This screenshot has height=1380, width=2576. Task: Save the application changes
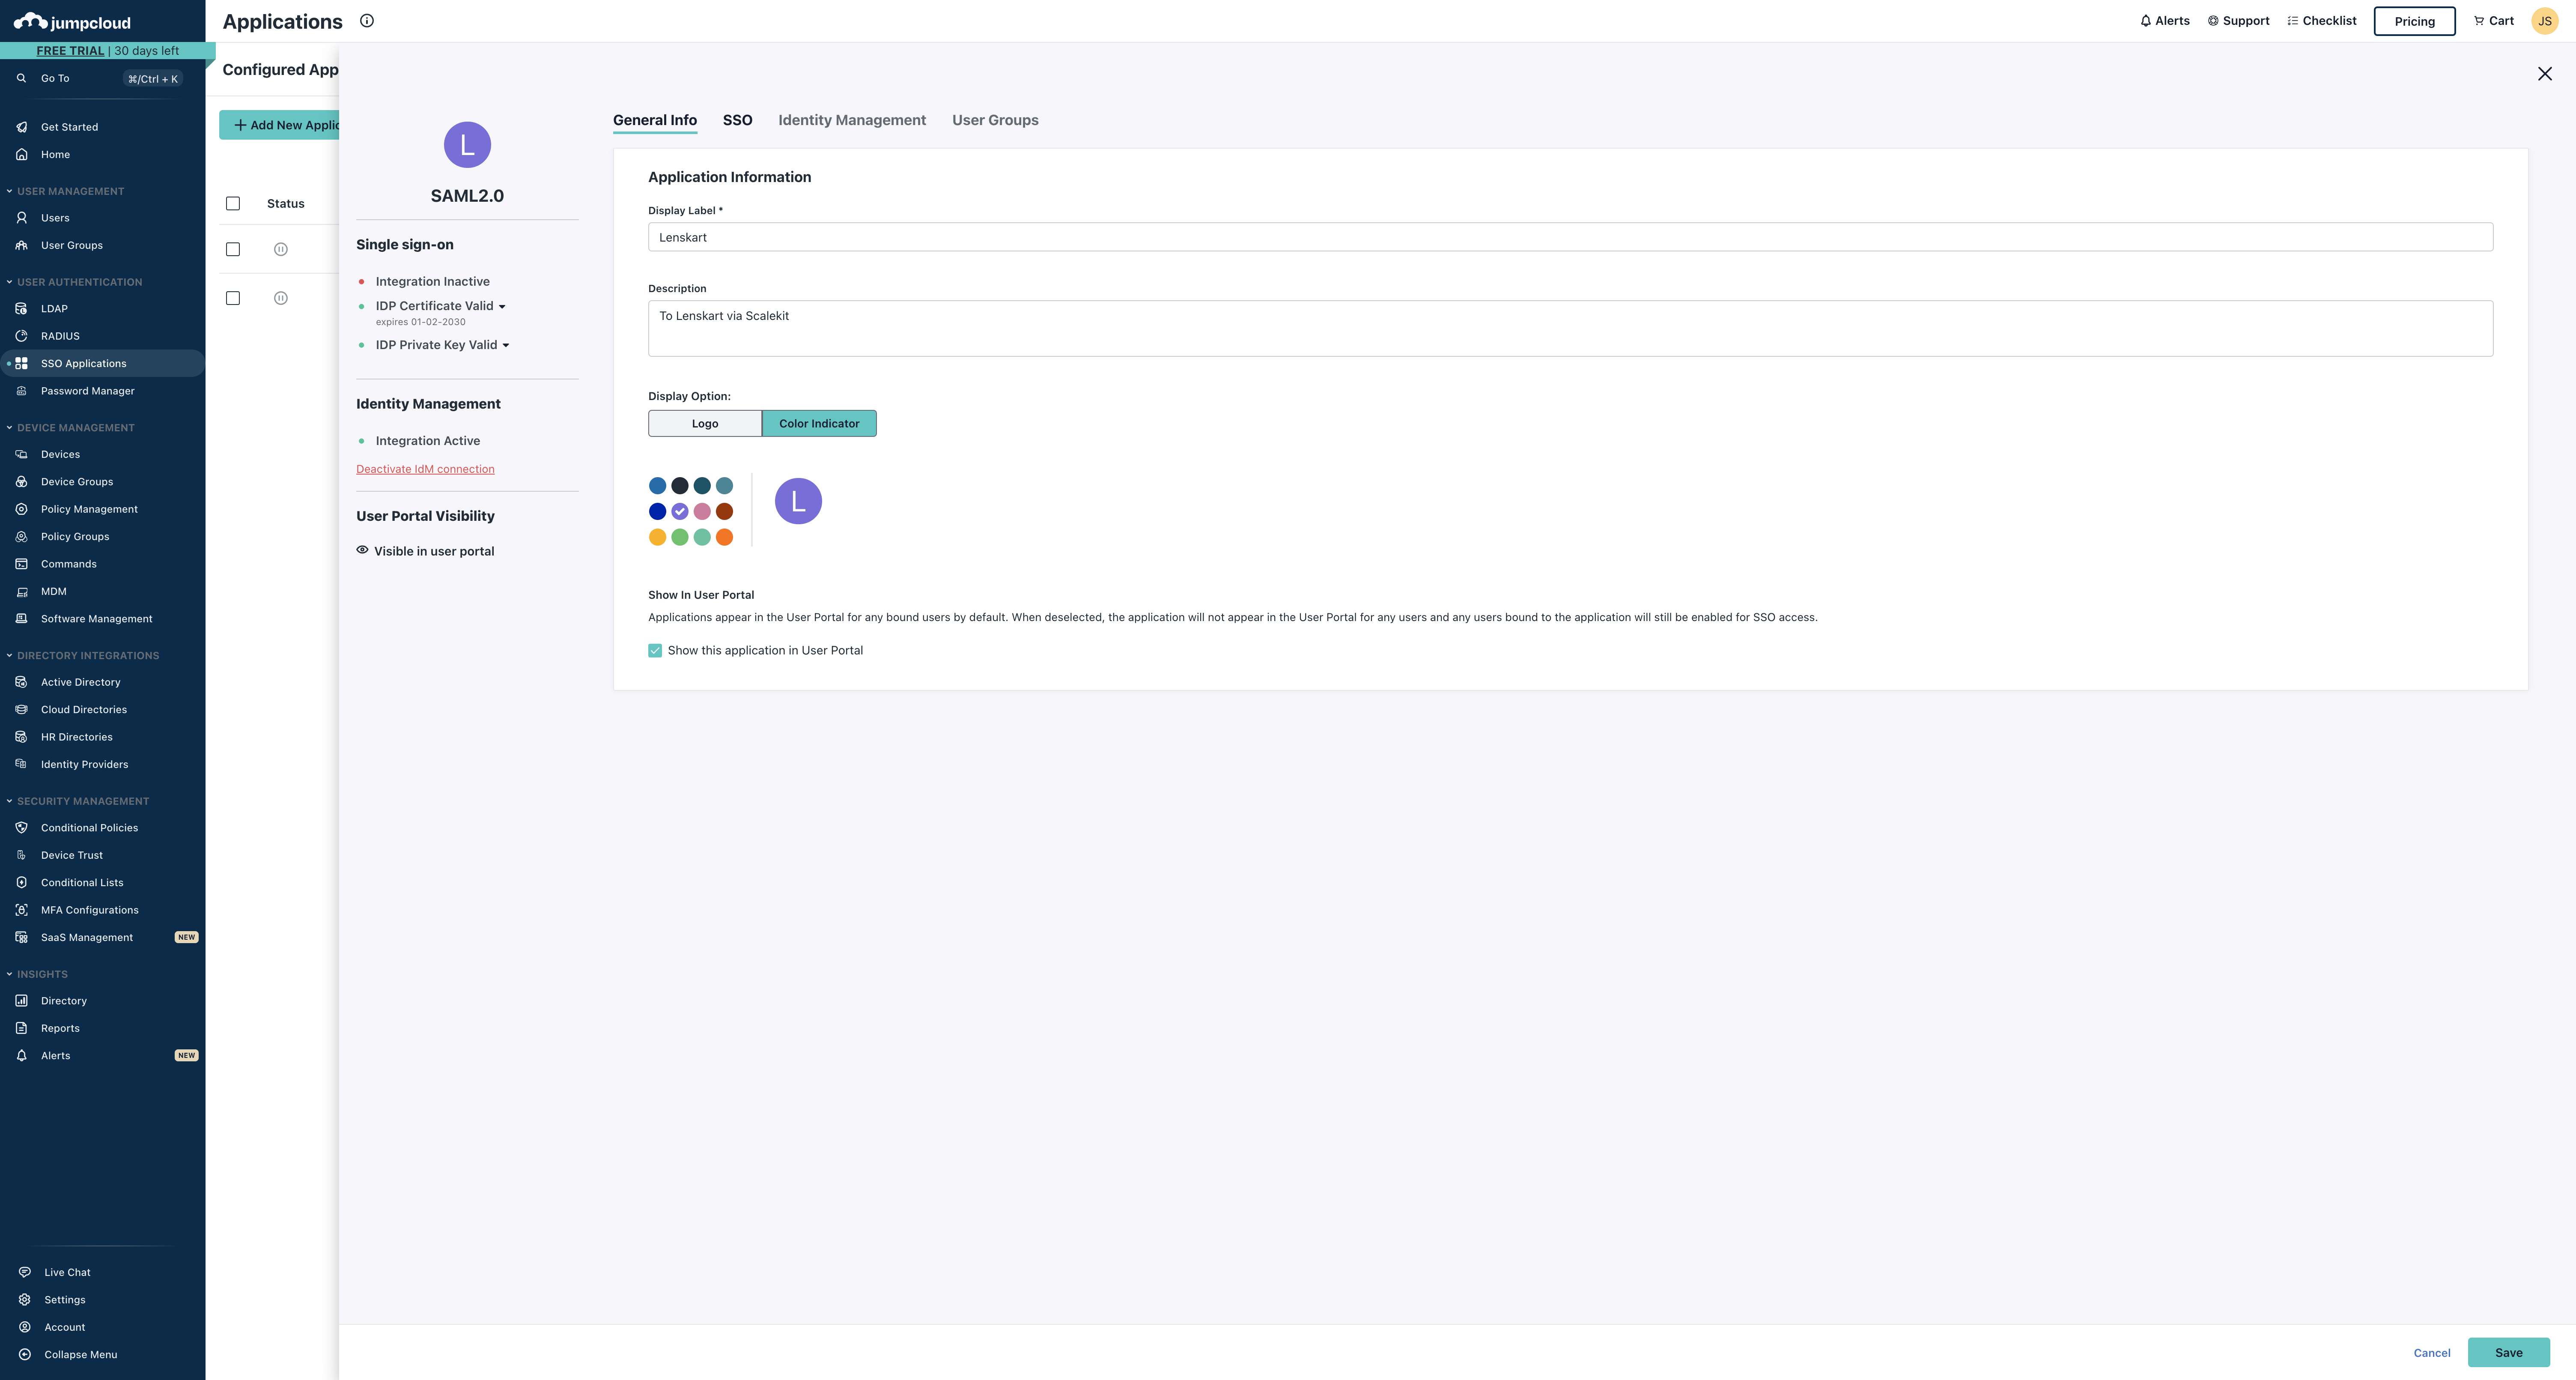point(2508,1353)
